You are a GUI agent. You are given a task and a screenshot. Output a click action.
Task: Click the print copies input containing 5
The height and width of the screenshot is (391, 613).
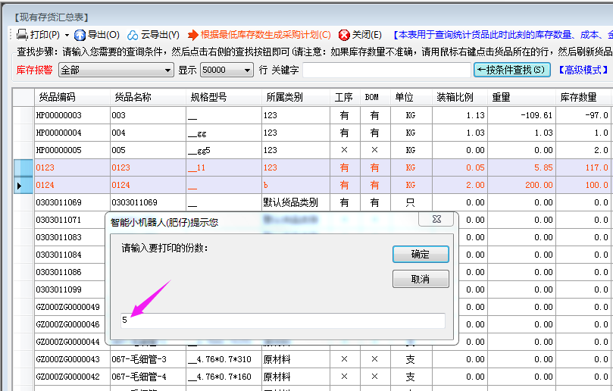283,321
